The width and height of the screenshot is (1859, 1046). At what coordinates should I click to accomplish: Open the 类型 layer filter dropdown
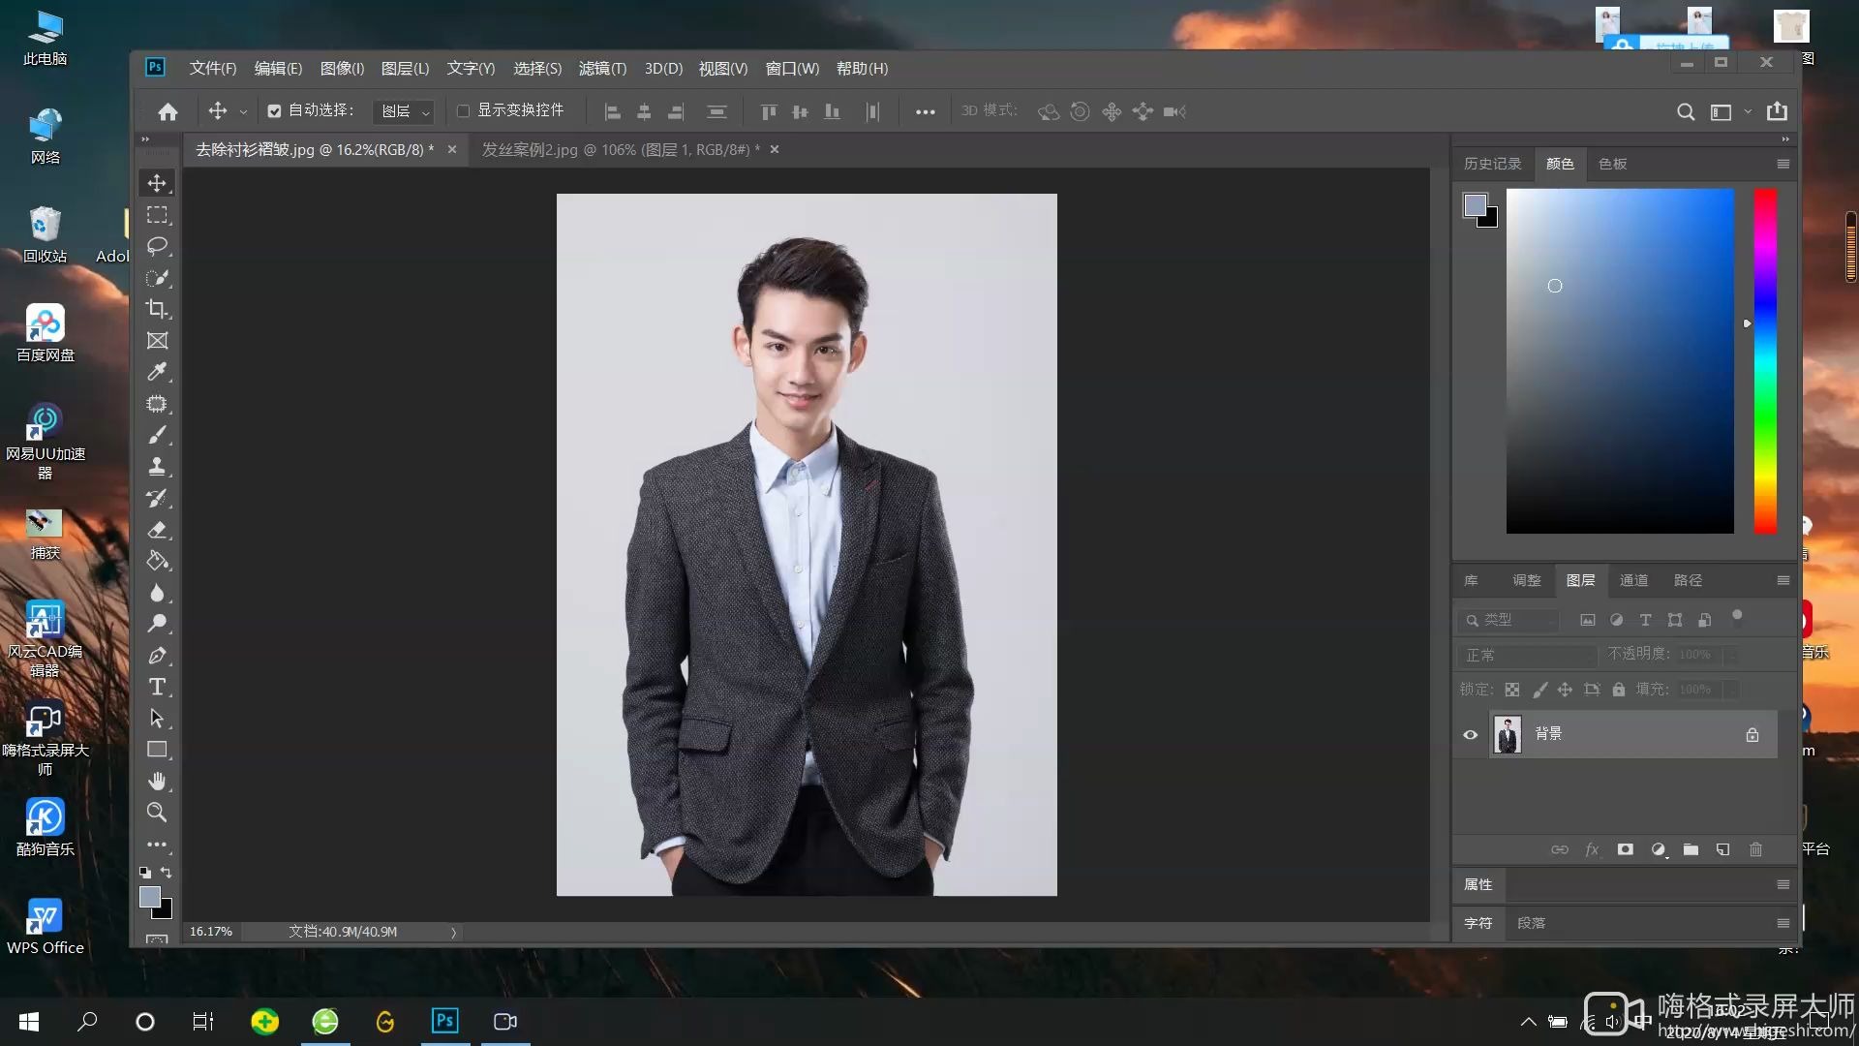[1510, 620]
